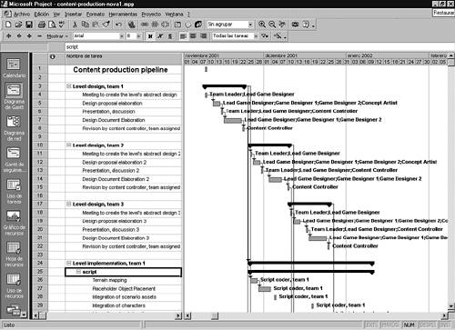This screenshot has height=330, width=455.
Task: Open Gantt de seguimiento view
Action: [14, 160]
